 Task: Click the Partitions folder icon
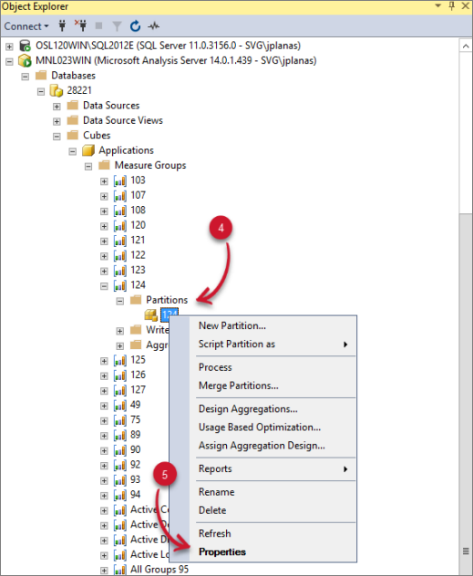point(136,300)
